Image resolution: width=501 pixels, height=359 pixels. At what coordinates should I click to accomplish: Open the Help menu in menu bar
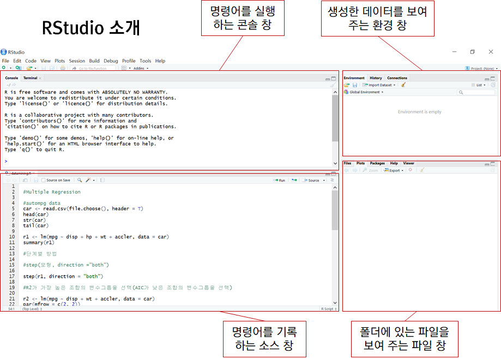[160, 60]
